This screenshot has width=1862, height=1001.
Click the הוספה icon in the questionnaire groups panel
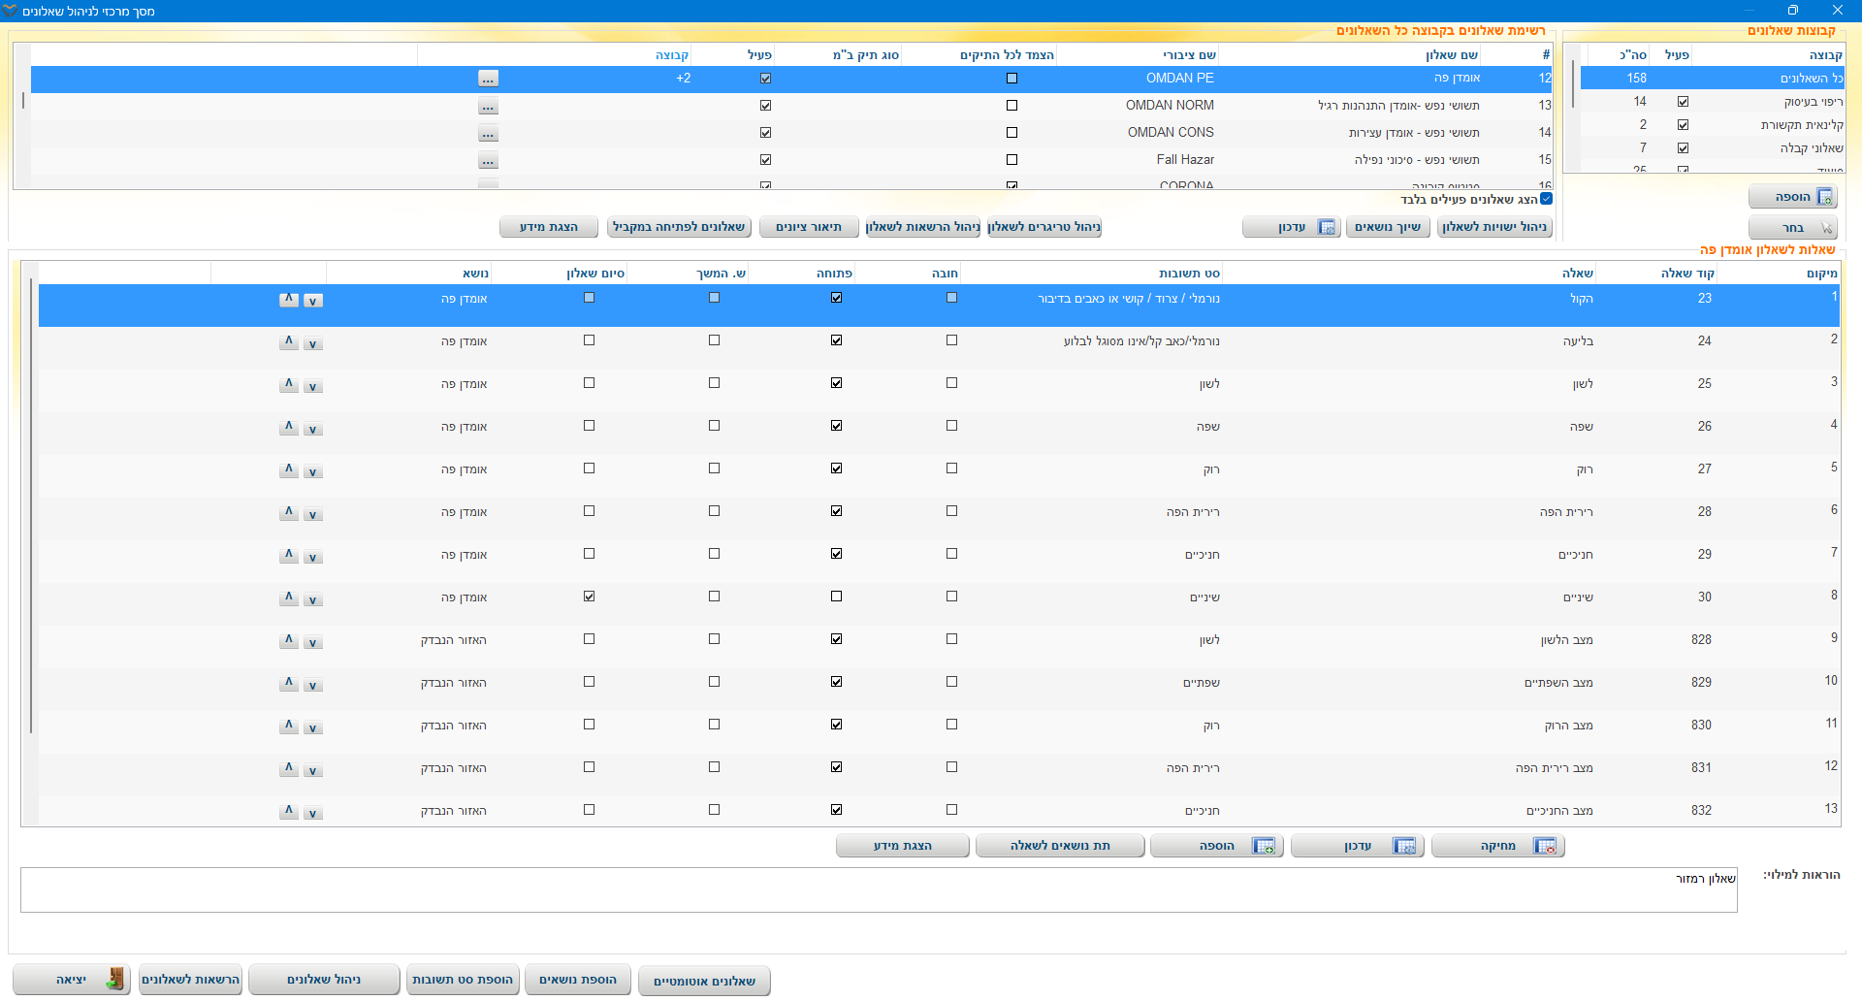pyautogui.click(x=1824, y=197)
